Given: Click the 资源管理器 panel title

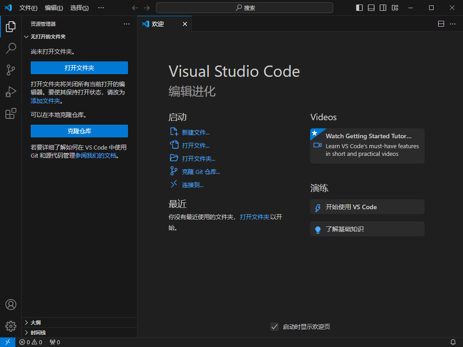Looking at the screenshot, I should click(43, 24).
